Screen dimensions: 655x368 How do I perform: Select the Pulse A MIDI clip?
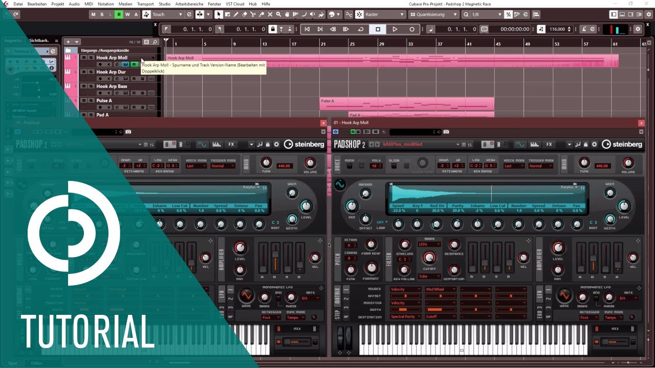coord(407,104)
